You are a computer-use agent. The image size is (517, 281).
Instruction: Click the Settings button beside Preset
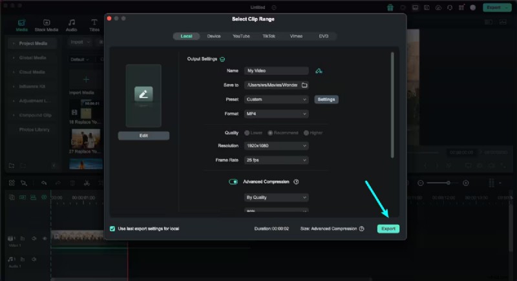click(x=326, y=99)
